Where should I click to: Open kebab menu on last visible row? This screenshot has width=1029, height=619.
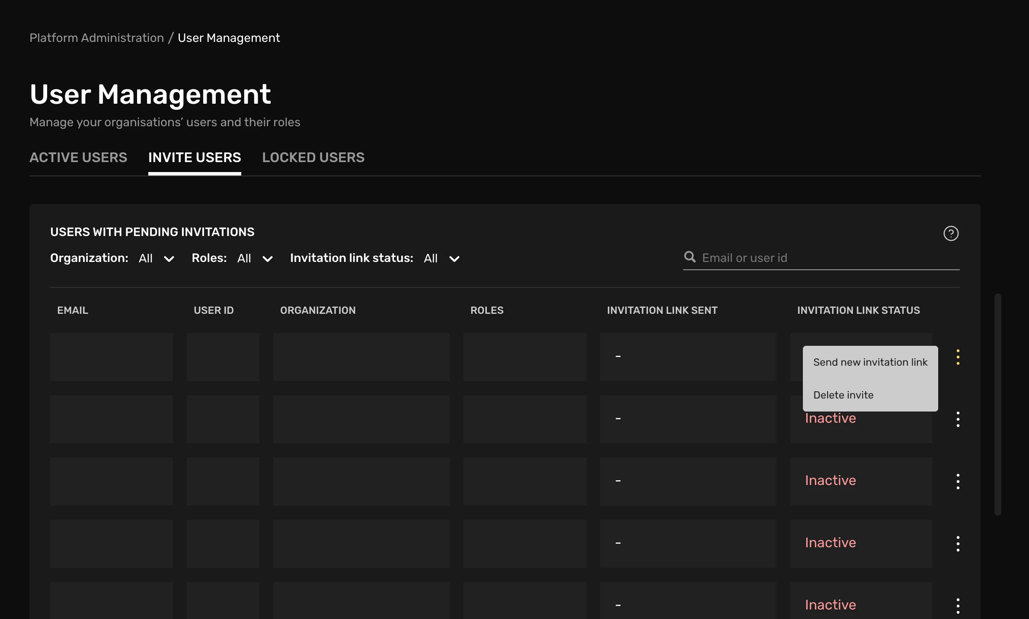958,606
